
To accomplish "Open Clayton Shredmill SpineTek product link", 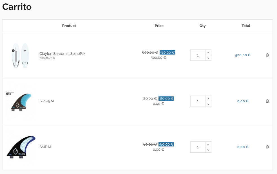I will pyautogui.click(x=62, y=53).
